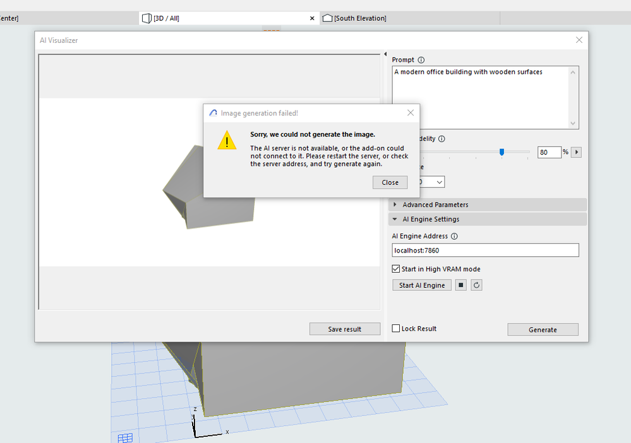Click the dialog title 'Image generation failed!'
The height and width of the screenshot is (443, 631).
coord(259,113)
